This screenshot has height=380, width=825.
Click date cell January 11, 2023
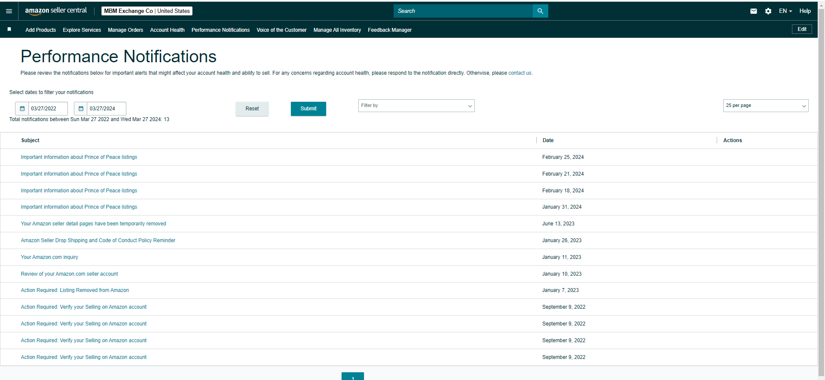click(562, 257)
